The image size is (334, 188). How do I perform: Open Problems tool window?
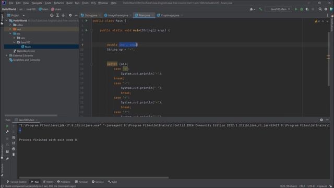tap(64, 182)
